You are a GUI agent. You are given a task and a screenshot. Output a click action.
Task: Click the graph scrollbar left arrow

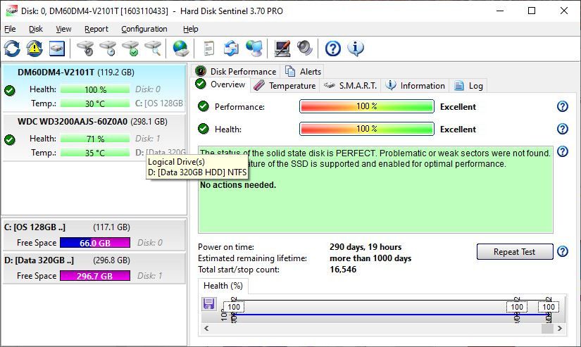tap(206, 329)
